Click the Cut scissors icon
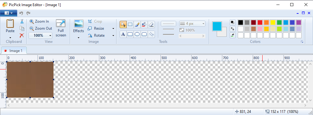This screenshot has width=313, height=115. (x=22, y=21)
